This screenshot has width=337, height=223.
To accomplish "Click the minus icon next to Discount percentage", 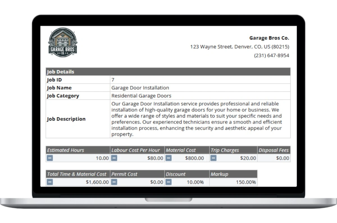I will [x=168, y=182].
